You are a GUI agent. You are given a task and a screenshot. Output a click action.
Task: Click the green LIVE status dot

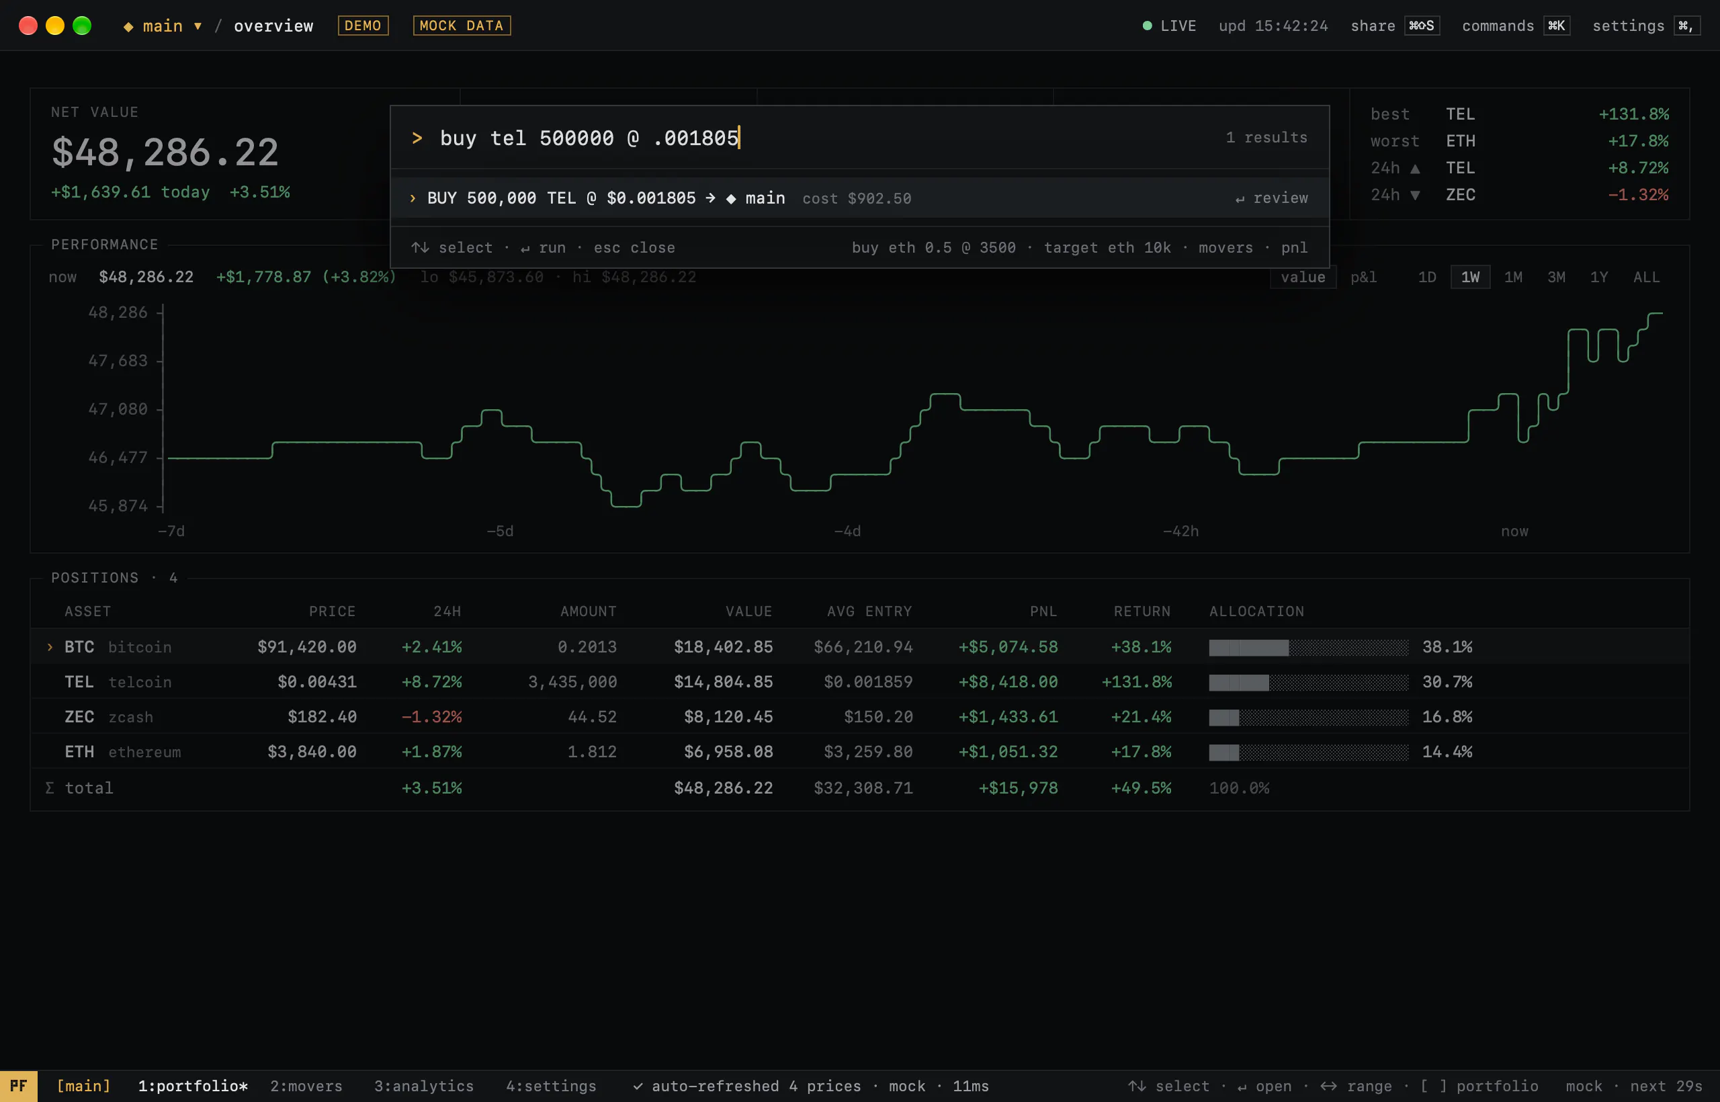tap(1147, 26)
